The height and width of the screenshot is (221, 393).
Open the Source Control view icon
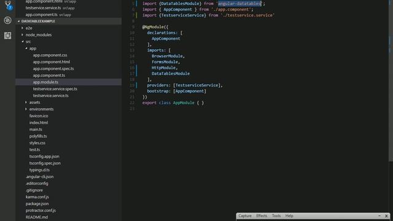tap(8, 5)
